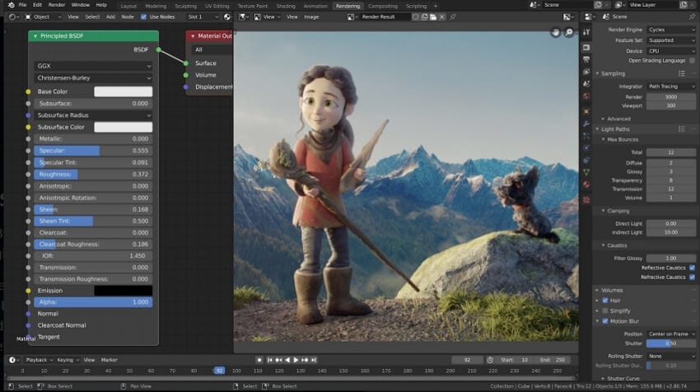
Task: Toggle auto keying record button
Action: coord(259,360)
